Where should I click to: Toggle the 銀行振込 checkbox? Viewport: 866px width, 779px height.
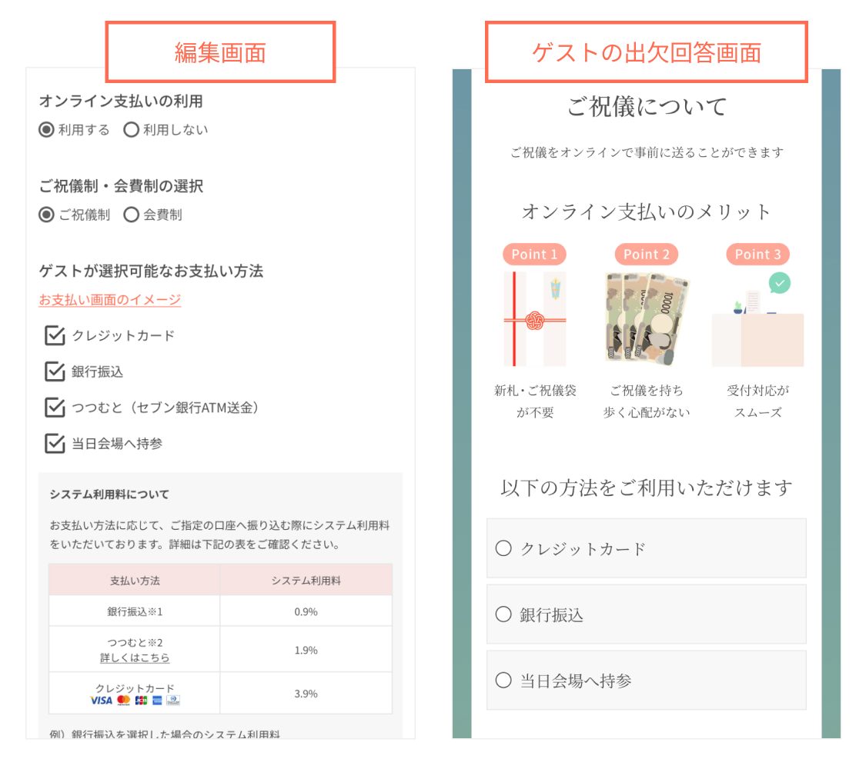pyautogui.click(x=55, y=371)
